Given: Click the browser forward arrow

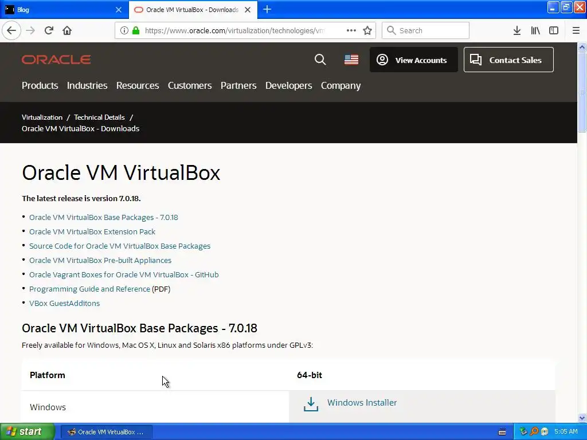Looking at the screenshot, I should [30, 30].
